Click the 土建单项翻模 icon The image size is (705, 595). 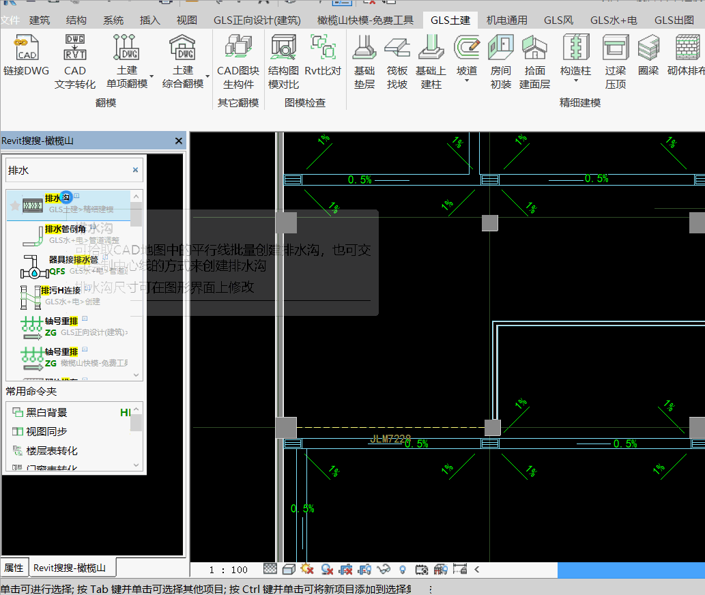127,48
